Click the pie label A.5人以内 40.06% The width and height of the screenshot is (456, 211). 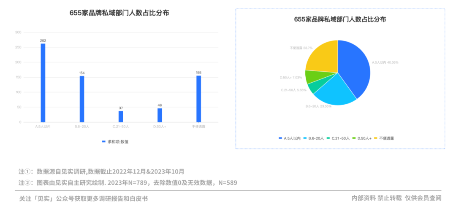(385, 62)
